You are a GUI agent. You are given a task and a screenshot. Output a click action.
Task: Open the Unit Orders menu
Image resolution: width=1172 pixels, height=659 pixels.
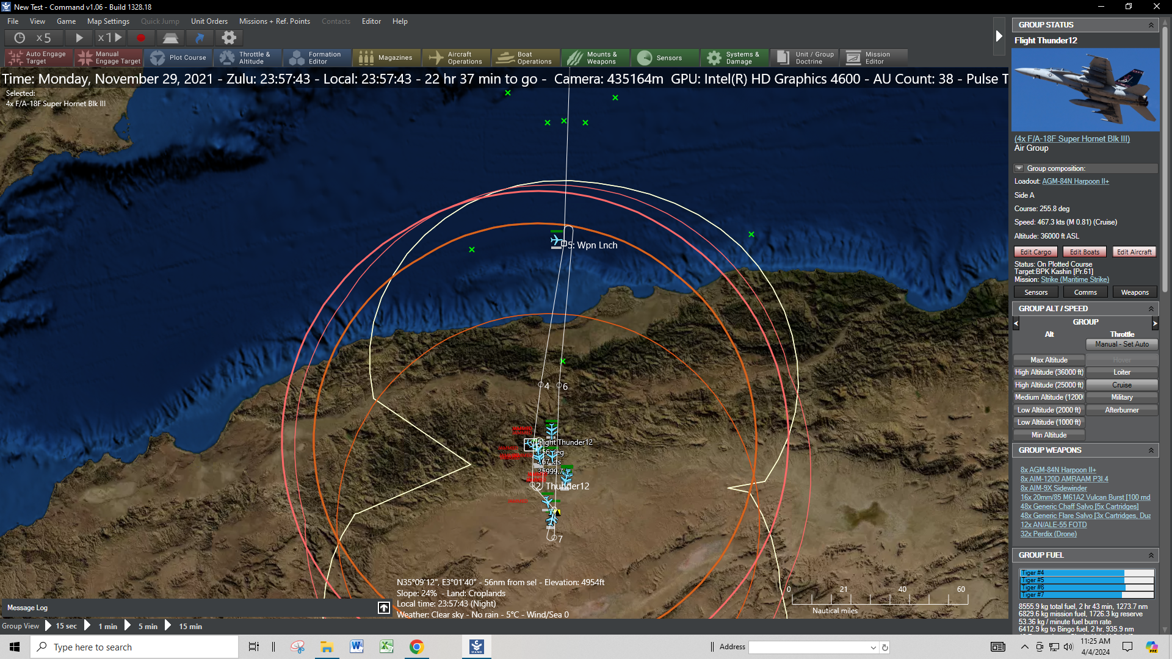tap(209, 21)
